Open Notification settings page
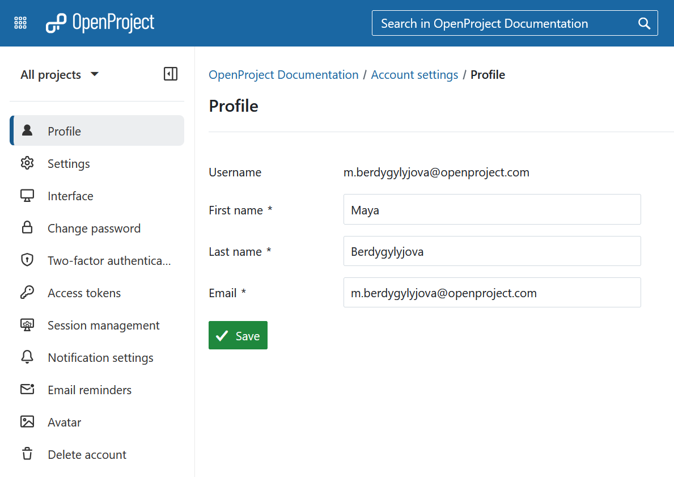674x477 pixels. 97,357
